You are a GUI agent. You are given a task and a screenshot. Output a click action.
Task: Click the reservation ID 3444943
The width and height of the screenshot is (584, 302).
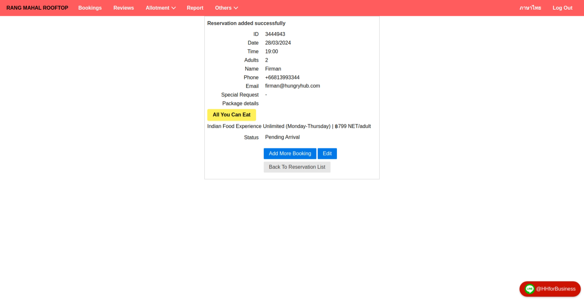[x=275, y=34]
